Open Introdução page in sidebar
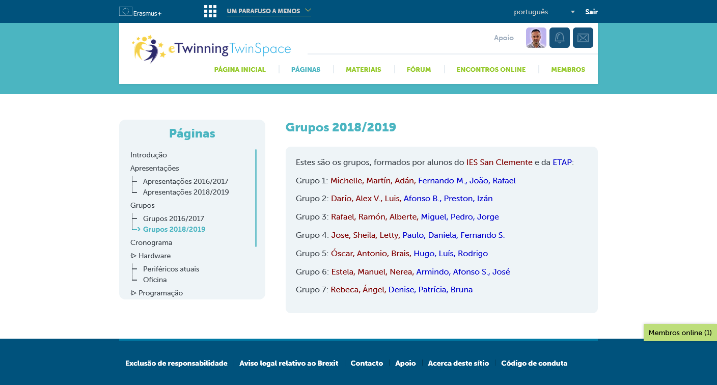The width and height of the screenshot is (717, 385). tap(149, 155)
